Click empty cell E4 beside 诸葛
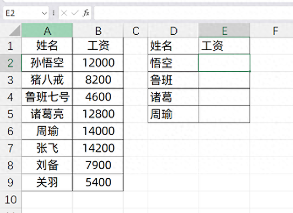Screen dimensions: 293x213 (x=224, y=97)
